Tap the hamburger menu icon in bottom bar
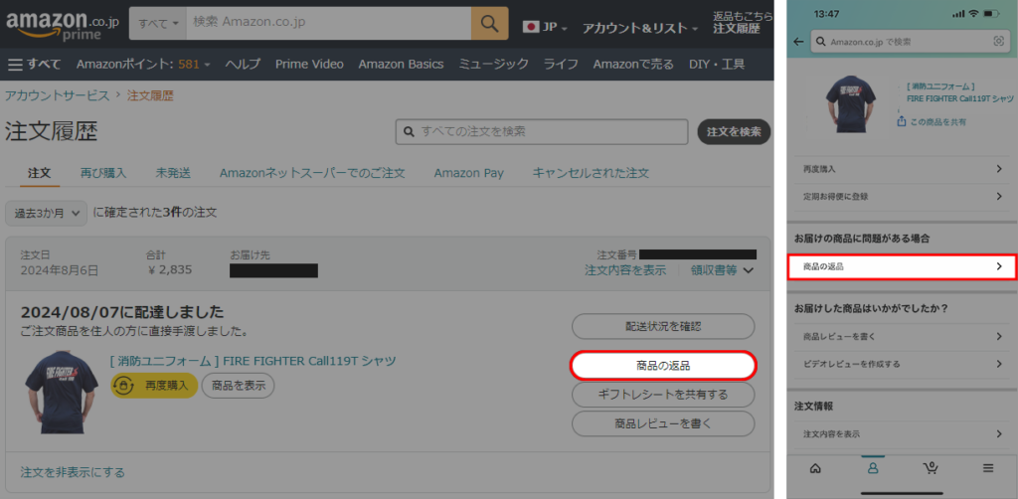The image size is (1018, 499). (x=988, y=467)
